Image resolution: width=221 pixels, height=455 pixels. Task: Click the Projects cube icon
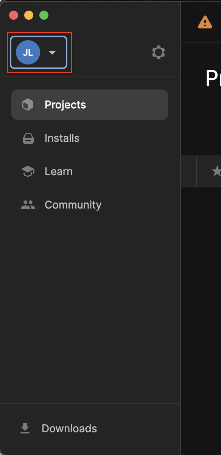click(x=28, y=105)
